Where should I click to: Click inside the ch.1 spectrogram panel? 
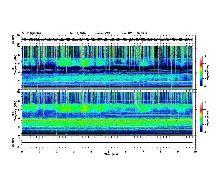pyautogui.click(x=107, y=68)
